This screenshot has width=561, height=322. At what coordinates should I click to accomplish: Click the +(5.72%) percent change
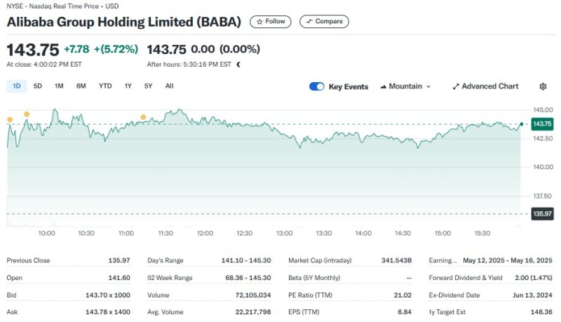click(116, 49)
